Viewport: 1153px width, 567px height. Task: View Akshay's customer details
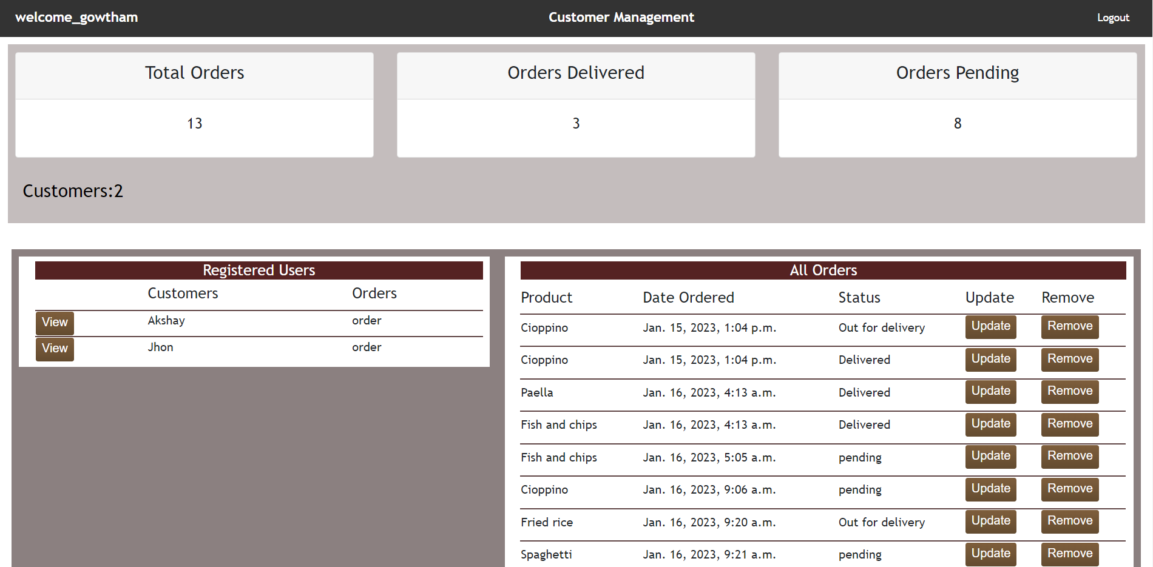pyautogui.click(x=55, y=323)
